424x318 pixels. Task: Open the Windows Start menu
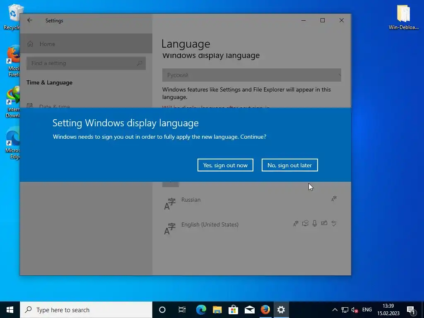pos(10,310)
